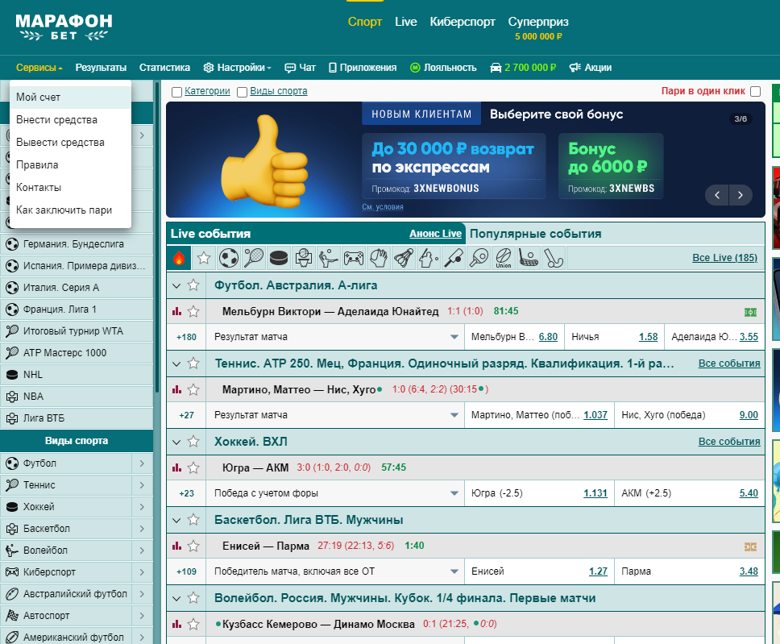Favorite the Баскетбол. Лига ВТБ league
The height and width of the screenshot is (644, 780).
click(x=193, y=520)
